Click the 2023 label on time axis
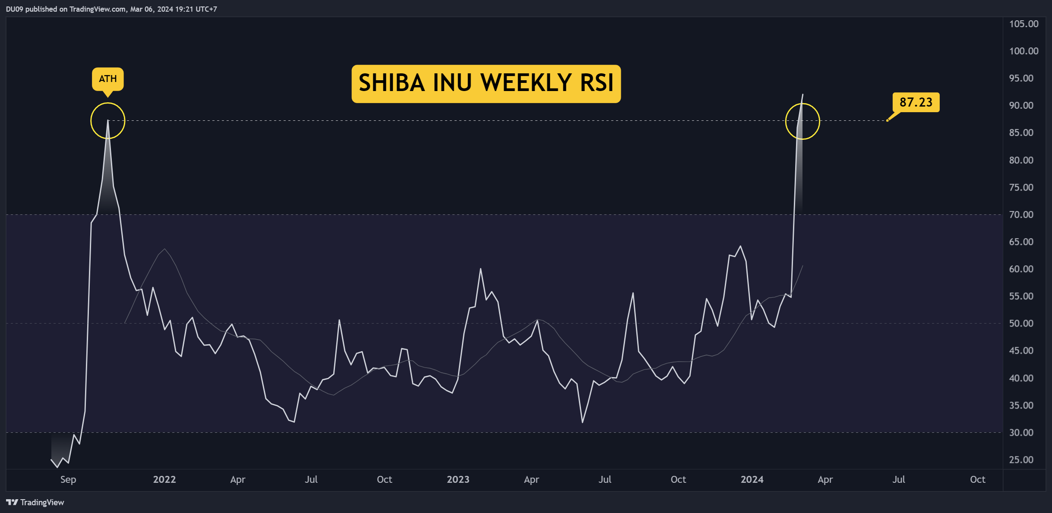Viewport: 1052px width, 513px height. pos(458,479)
